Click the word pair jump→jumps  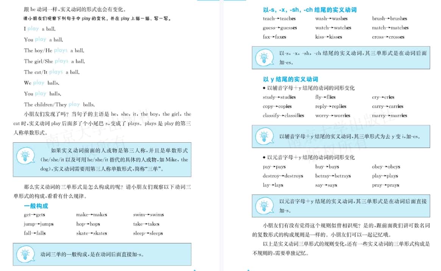tap(39, 224)
